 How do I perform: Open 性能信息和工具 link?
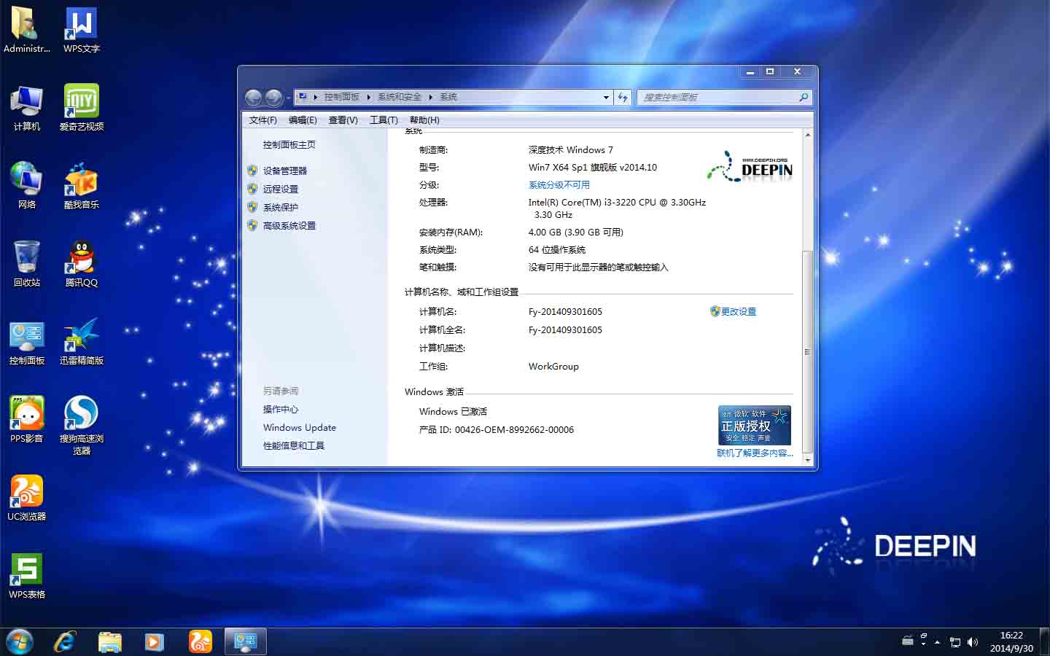(294, 446)
